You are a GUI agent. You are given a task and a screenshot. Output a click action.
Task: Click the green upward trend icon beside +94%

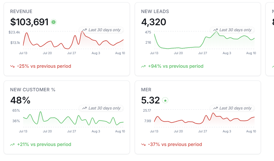[x=143, y=66]
